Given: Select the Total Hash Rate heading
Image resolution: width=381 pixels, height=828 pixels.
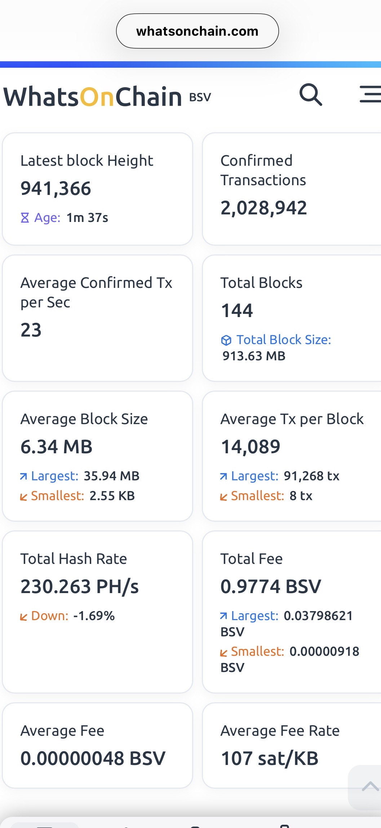Looking at the screenshot, I should 74,559.
